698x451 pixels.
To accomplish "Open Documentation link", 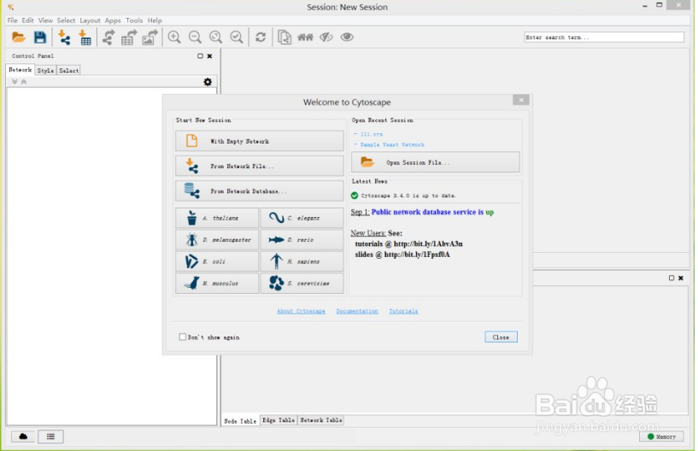I will [357, 311].
